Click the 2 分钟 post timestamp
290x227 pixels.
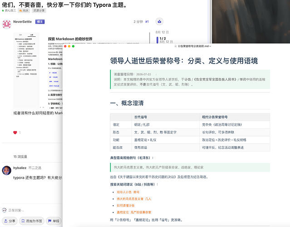(138, 22)
